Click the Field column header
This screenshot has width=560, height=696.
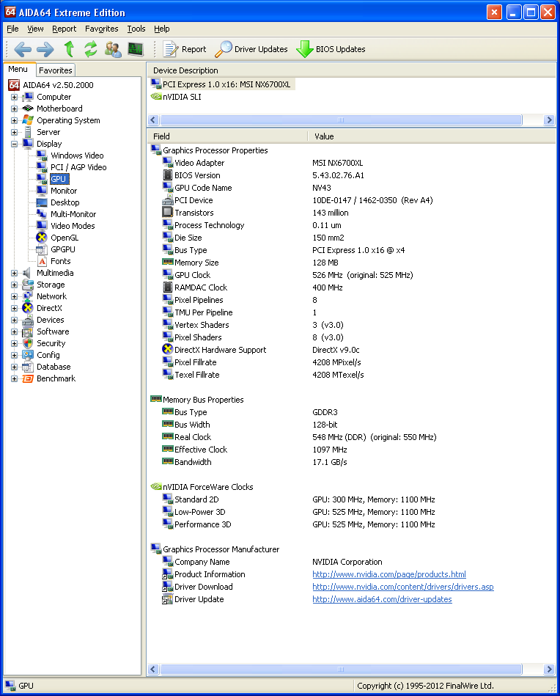tap(227, 136)
